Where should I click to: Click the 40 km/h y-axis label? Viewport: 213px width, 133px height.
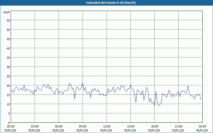[x=8, y=48]
